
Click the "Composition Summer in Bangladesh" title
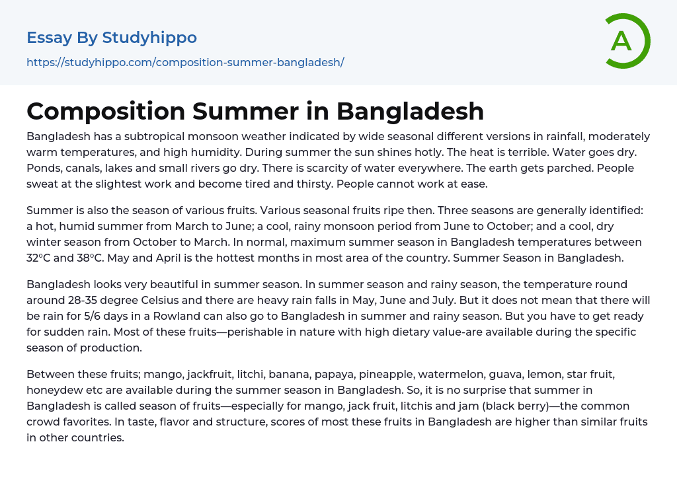[x=255, y=111]
